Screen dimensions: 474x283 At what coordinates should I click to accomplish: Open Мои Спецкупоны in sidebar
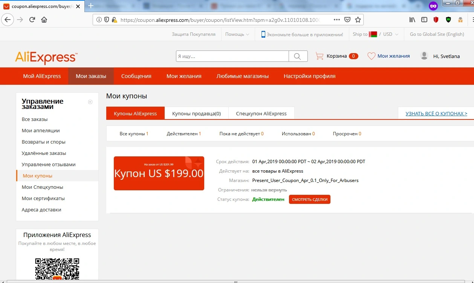[43, 187]
